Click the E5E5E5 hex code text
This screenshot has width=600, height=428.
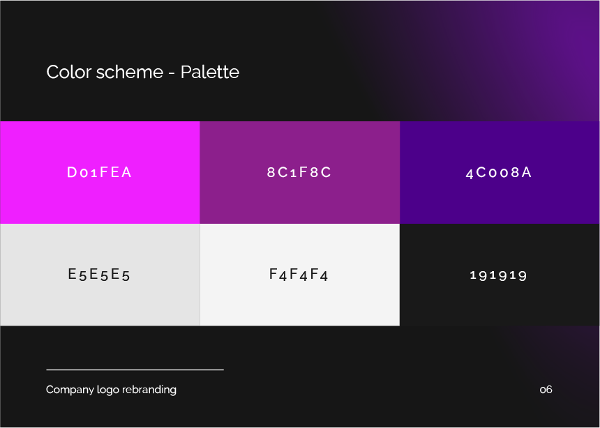pos(99,275)
